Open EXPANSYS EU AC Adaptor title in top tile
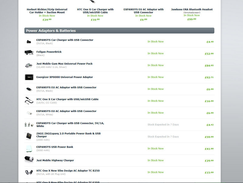The width and height of the screenshot is (243, 183). [143, 11]
